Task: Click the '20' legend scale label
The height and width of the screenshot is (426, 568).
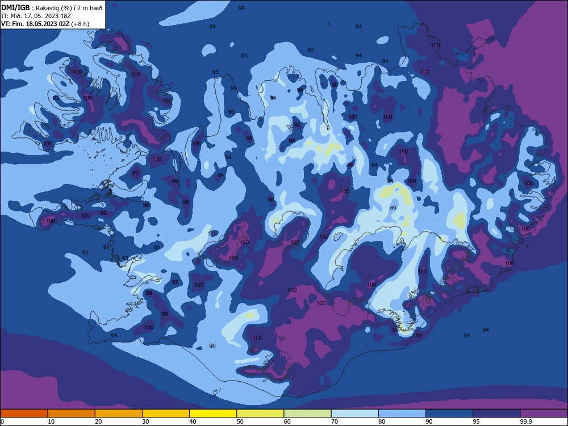Action: (98, 421)
